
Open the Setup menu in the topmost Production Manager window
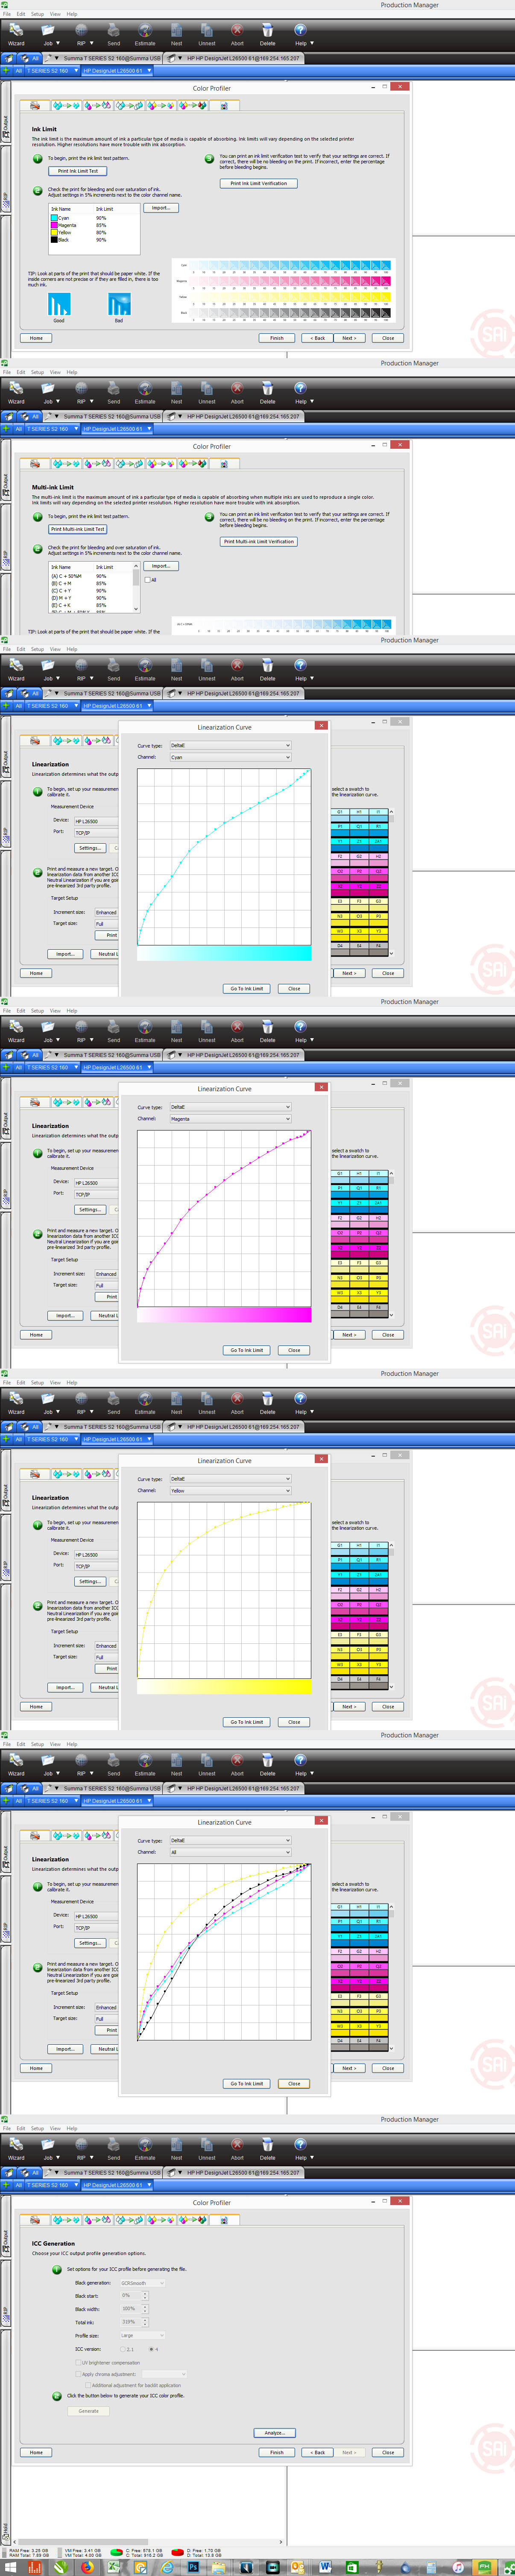(x=37, y=14)
